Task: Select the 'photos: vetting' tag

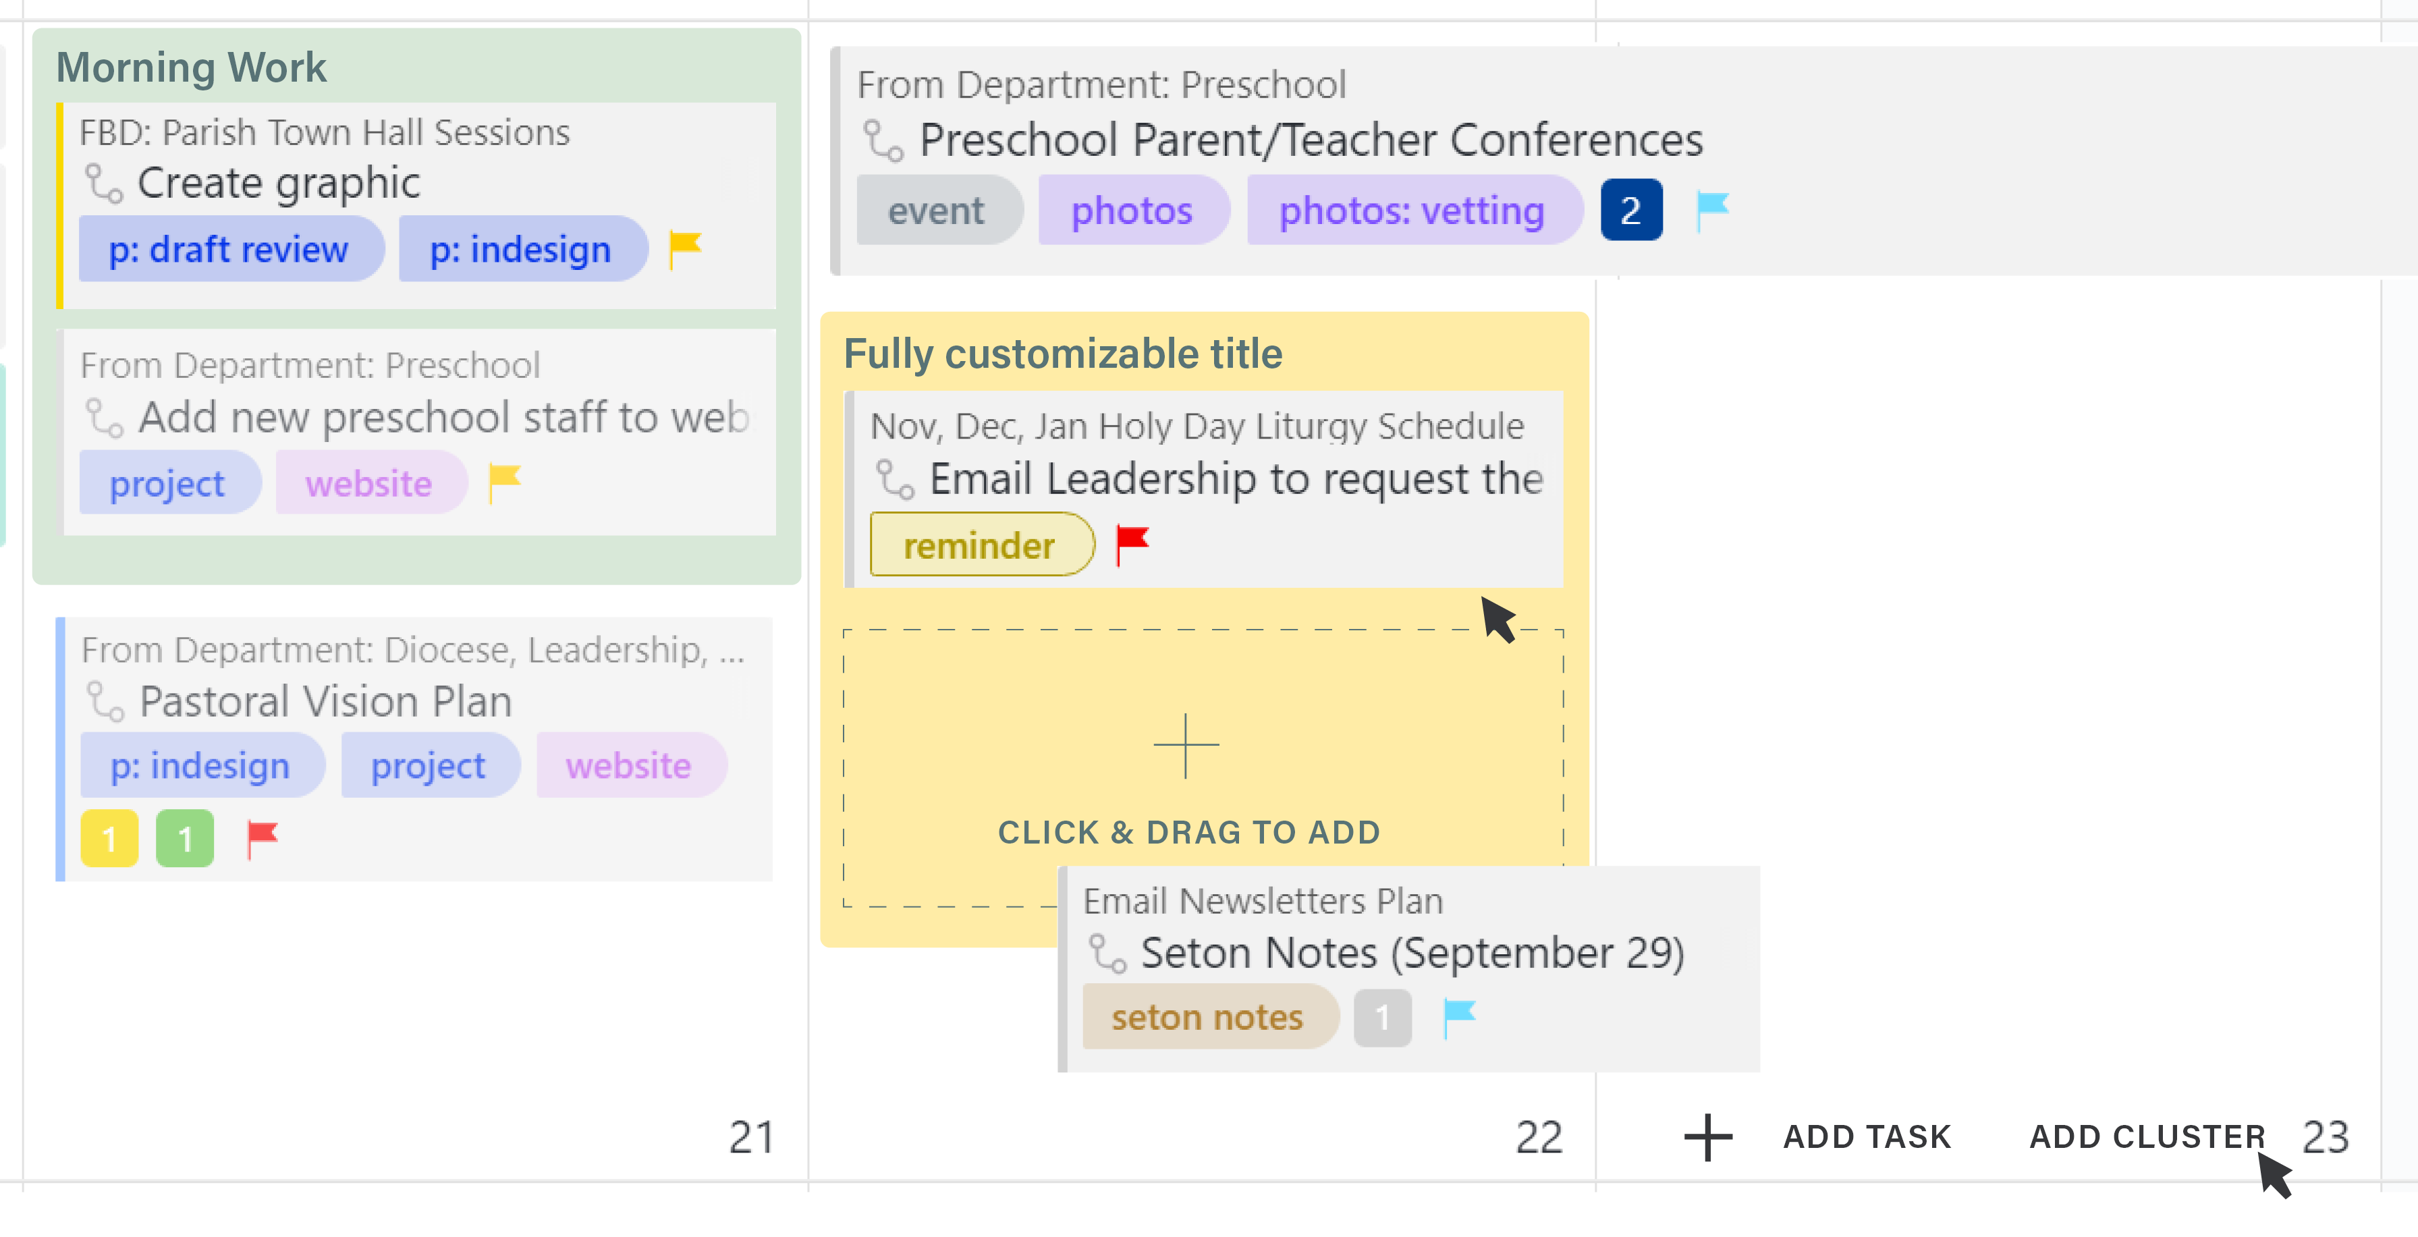Action: tap(1412, 211)
